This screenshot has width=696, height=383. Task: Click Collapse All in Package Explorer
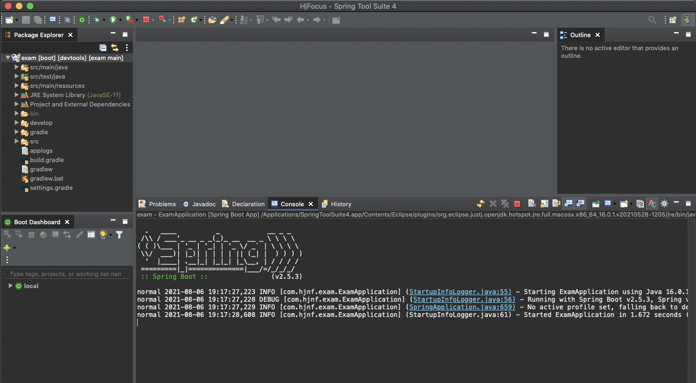[x=103, y=47]
